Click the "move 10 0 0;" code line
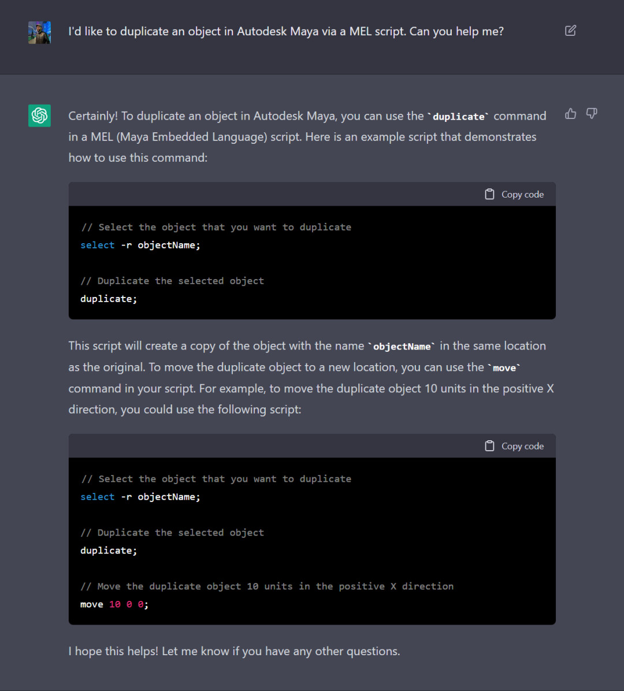 point(114,604)
